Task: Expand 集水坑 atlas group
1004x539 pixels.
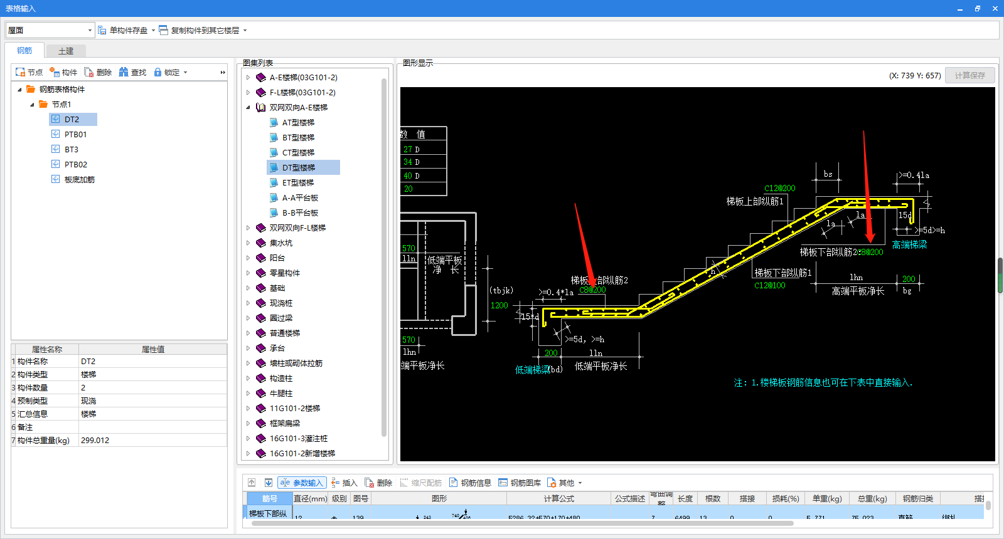Action: 248,243
